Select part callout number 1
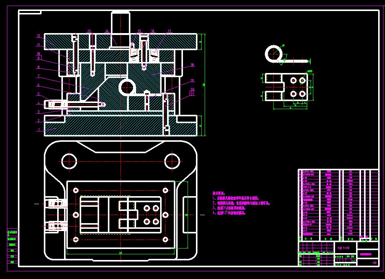The width and height of the screenshot is (385, 279). tap(39, 130)
